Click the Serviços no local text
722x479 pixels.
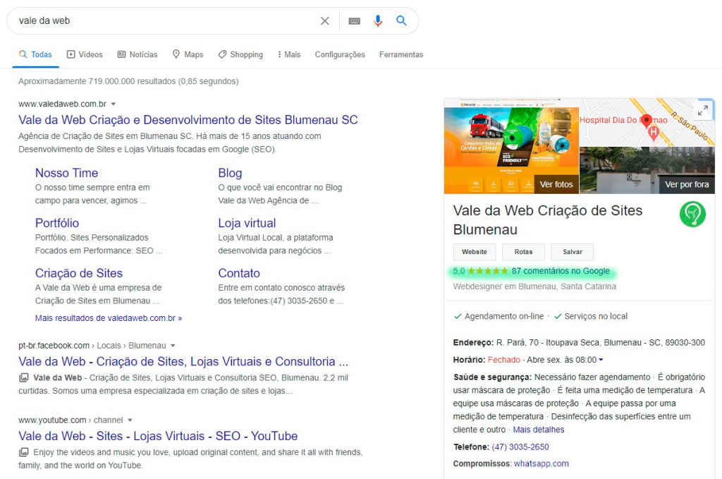coord(596,317)
